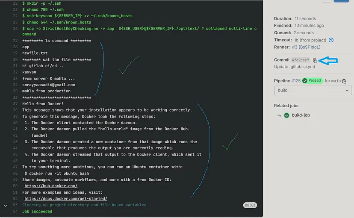
Task: Select the 'kayvan' log line
Action: (x=29, y=72)
